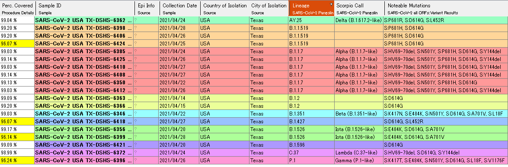508x167 pixels.
Task: Click Epi Info question mark in TX-DSHS-6385 row
Action: pos(135,51)
